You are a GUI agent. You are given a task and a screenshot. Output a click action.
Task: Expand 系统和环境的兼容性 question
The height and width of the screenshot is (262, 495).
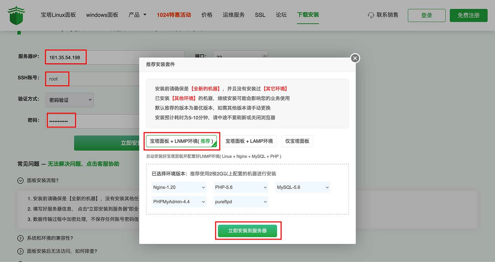click(45, 238)
